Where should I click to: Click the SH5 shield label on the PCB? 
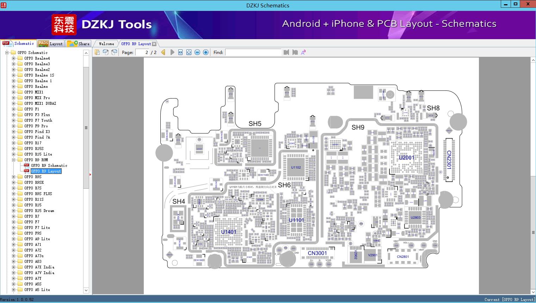tap(255, 124)
